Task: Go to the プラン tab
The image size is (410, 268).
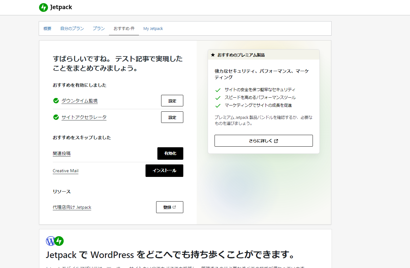Action: tap(99, 28)
